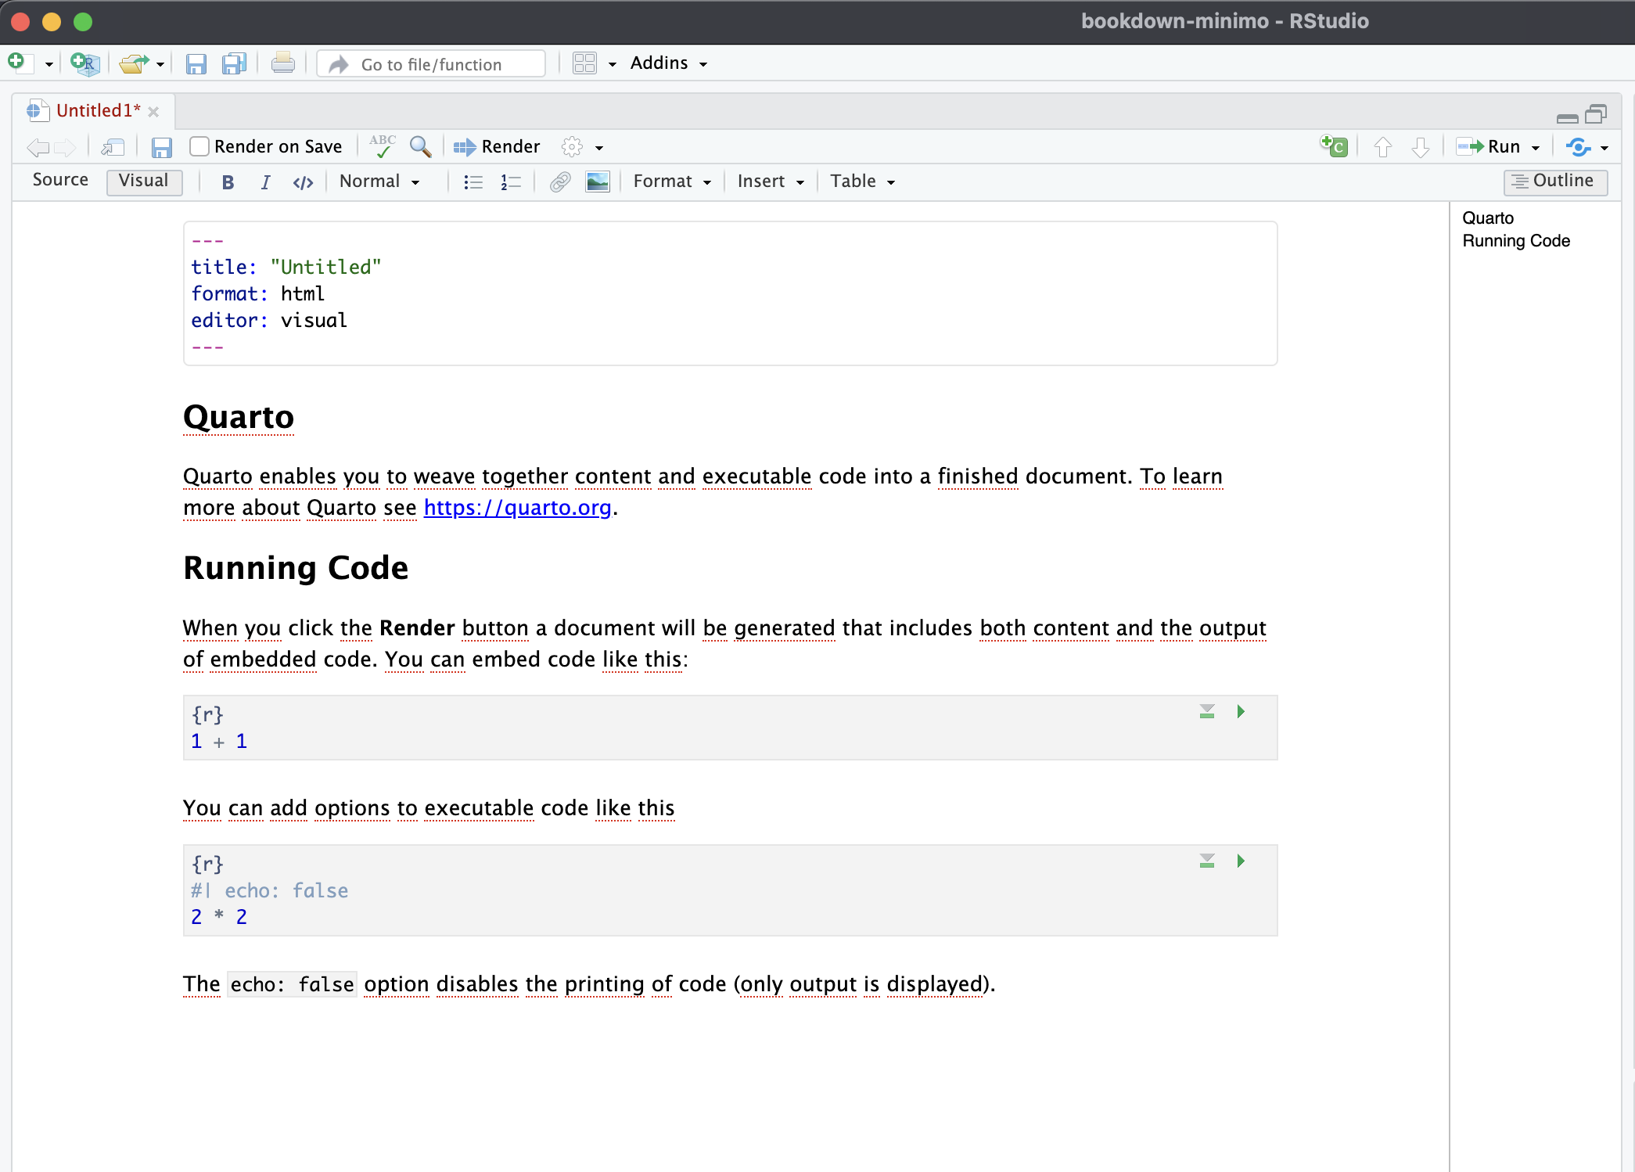Run spell check on document

point(383,146)
